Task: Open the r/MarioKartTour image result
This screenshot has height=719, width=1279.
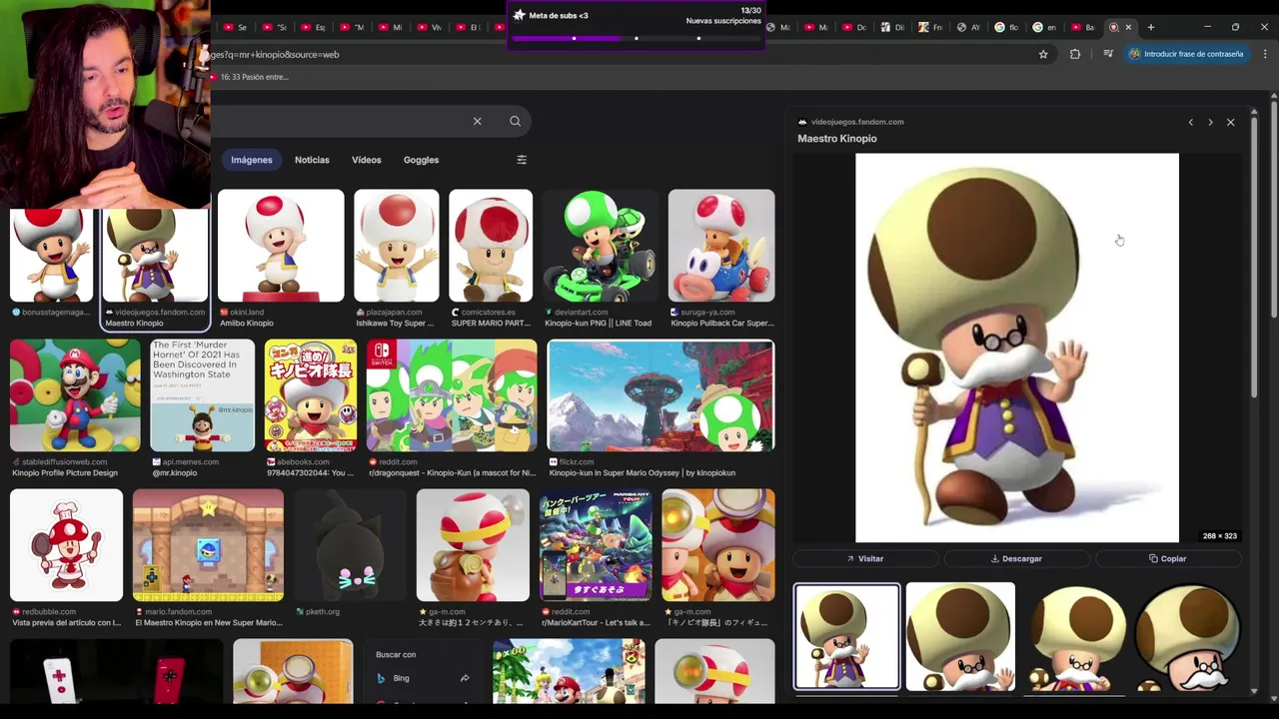Action: click(x=596, y=545)
